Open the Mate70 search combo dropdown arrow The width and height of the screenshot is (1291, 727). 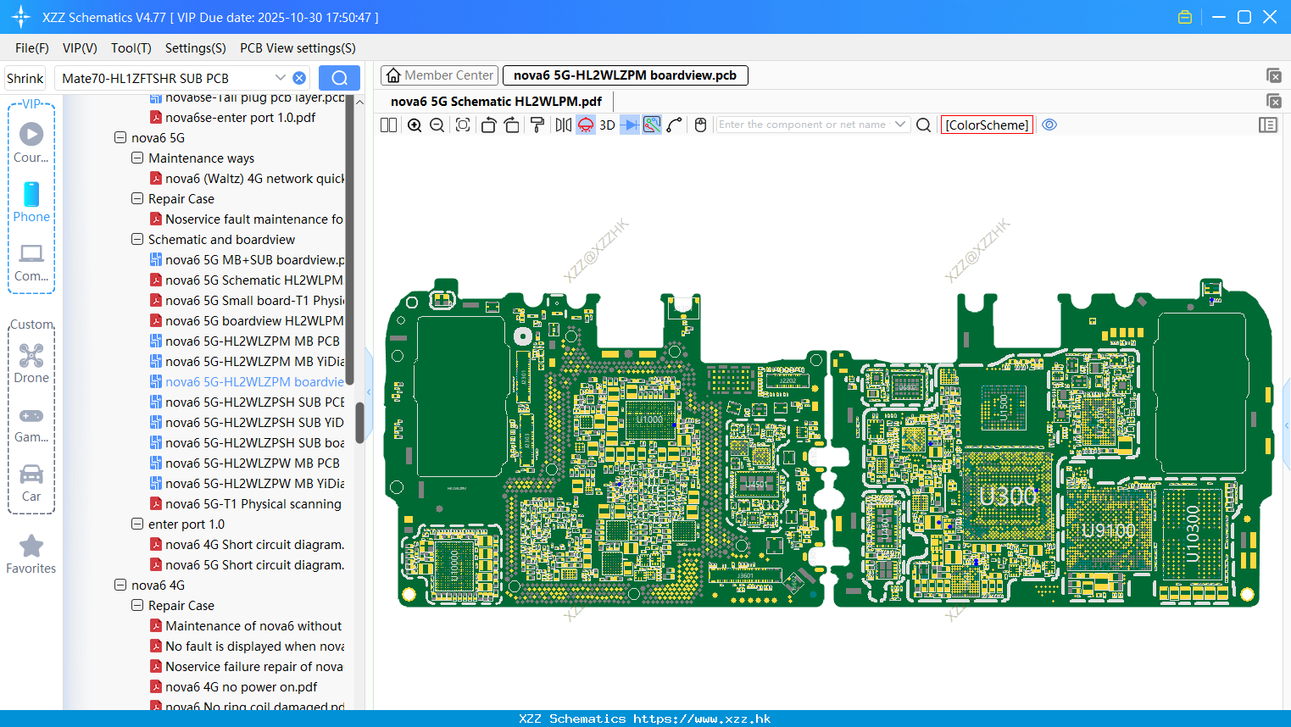pos(281,78)
